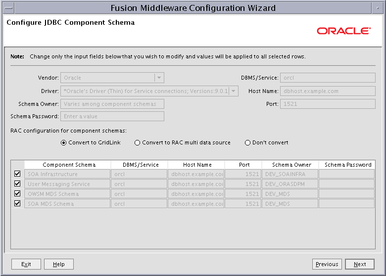Click port 1521 in SOA MDS Schema row
Viewport: 386px width, 276px height.
243,203
